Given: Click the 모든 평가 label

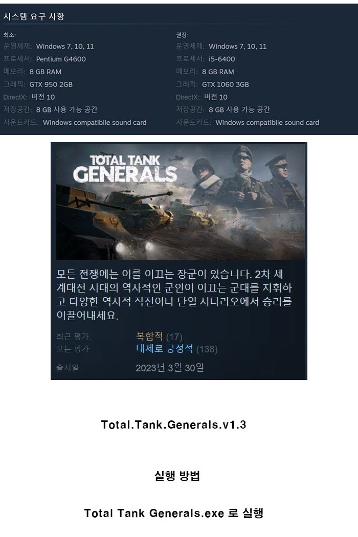Looking at the screenshot, I should (72, 349).
